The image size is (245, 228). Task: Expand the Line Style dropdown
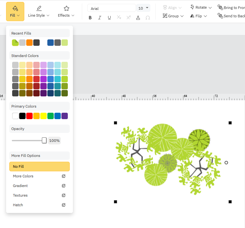pyautogui.click(x=39, y=11)
